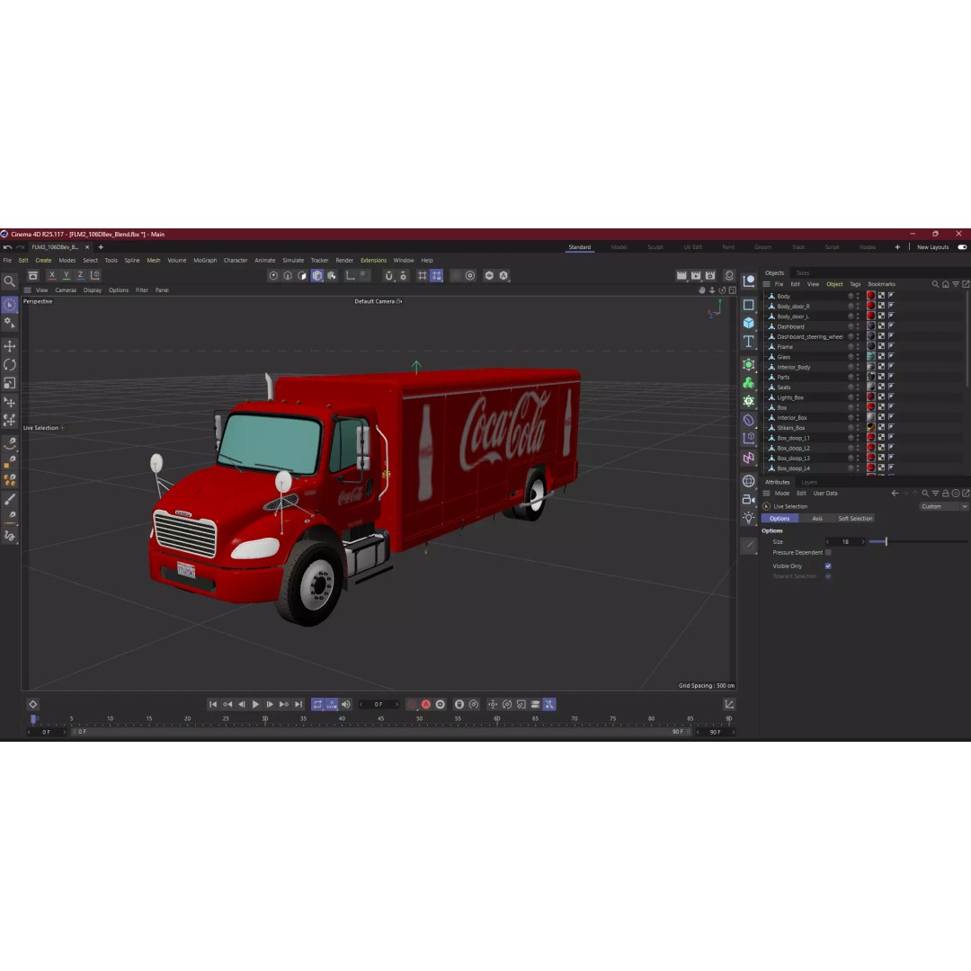Select the Dashboard_steering_wheel object
The image size is (971, 971).
809,337
